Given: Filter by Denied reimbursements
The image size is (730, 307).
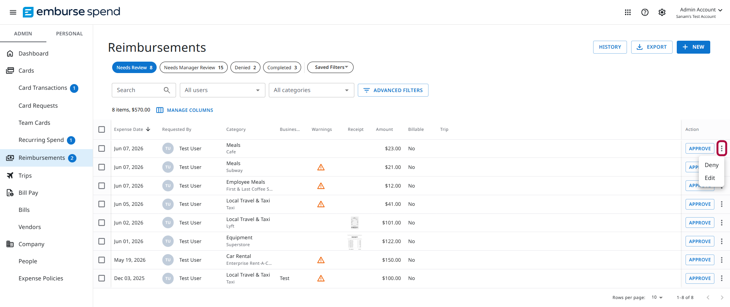Looking at the screenshot, I should pos(245,68).
